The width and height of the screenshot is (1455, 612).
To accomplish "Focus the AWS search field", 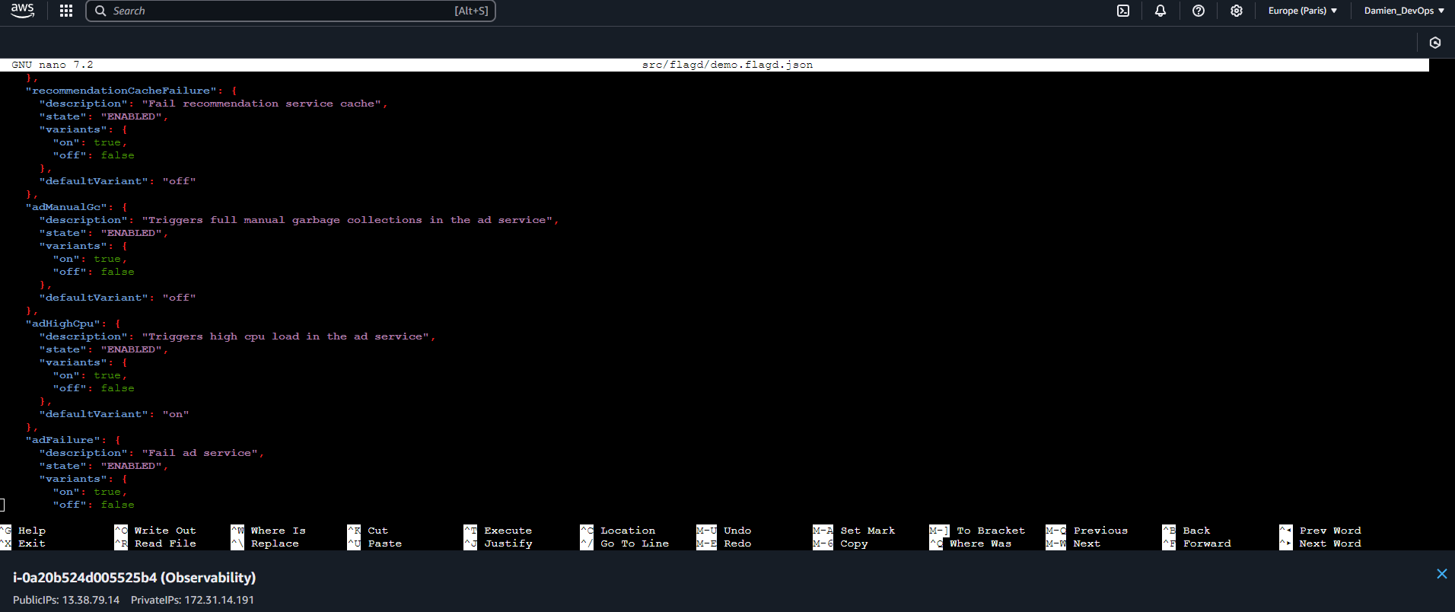I will point(291,11).
